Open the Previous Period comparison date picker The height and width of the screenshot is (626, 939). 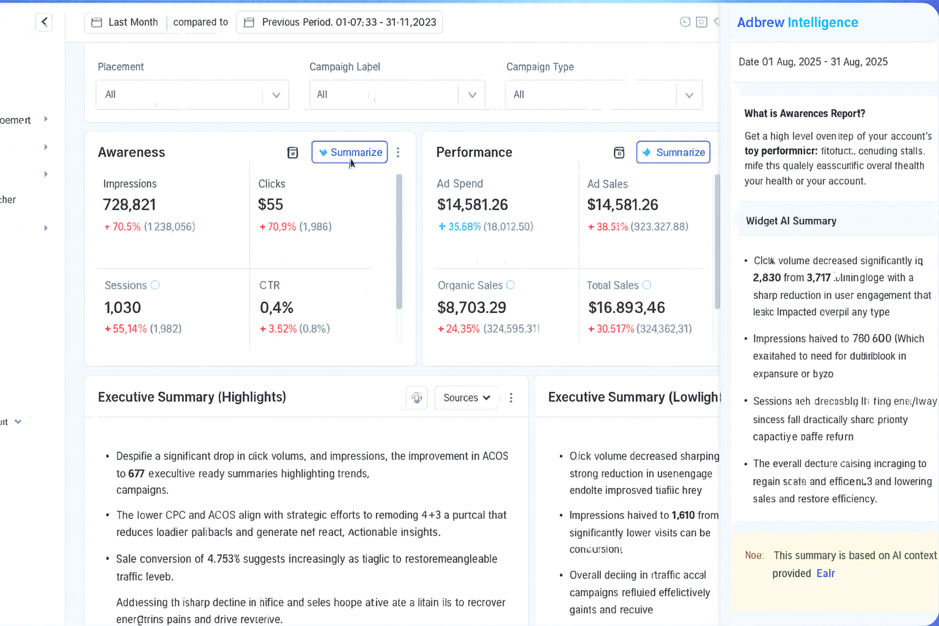pyautogui.click(x=339, y=22)
